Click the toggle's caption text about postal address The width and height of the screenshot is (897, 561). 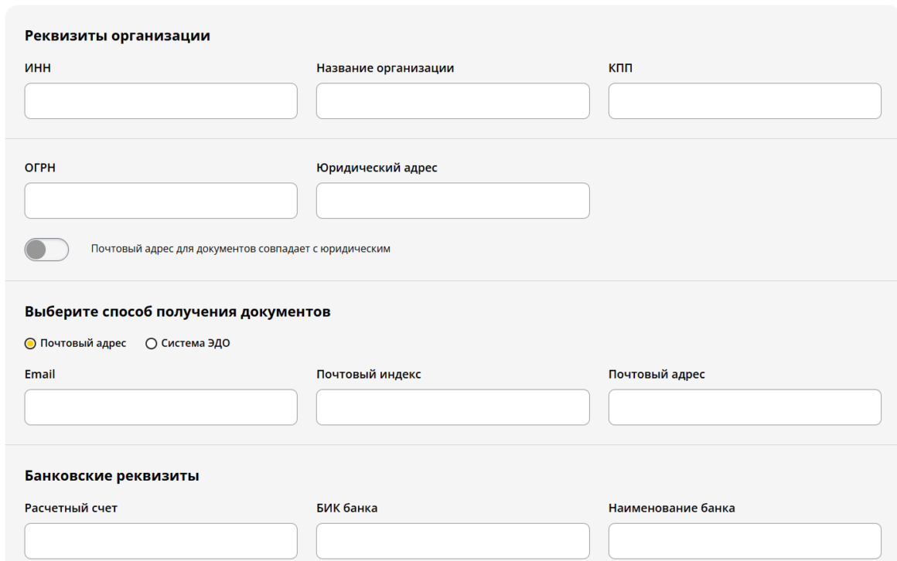240,250
